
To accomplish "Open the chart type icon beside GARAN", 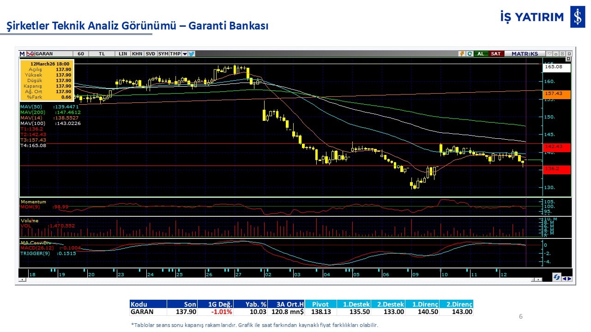I will click(x=30, y=54).
